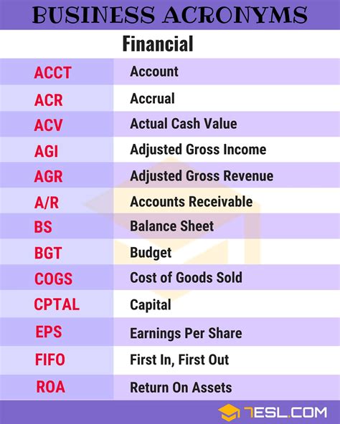
Task: Click the AGR acronym
Action: point(49,176)
